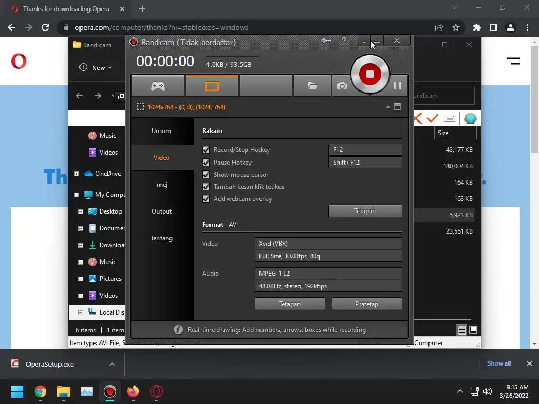
Task: Toggle Tambah kesan klik tetikus checkbox
Action: click(206, 187)
